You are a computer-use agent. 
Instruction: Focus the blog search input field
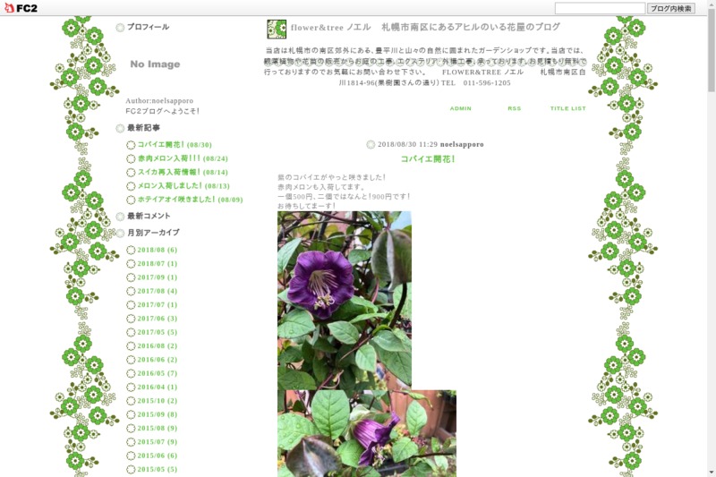(600, 8)
